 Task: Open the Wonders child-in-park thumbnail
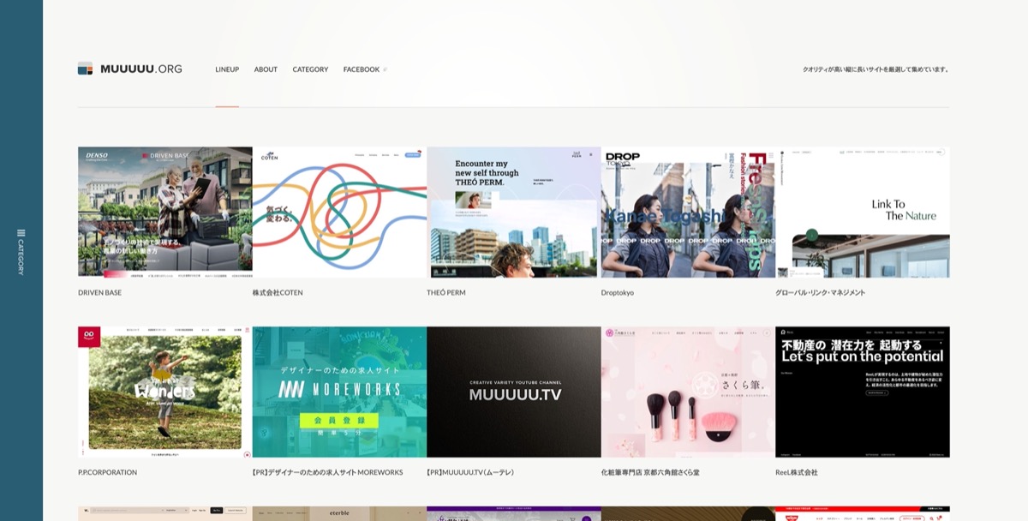click(165, 392)
